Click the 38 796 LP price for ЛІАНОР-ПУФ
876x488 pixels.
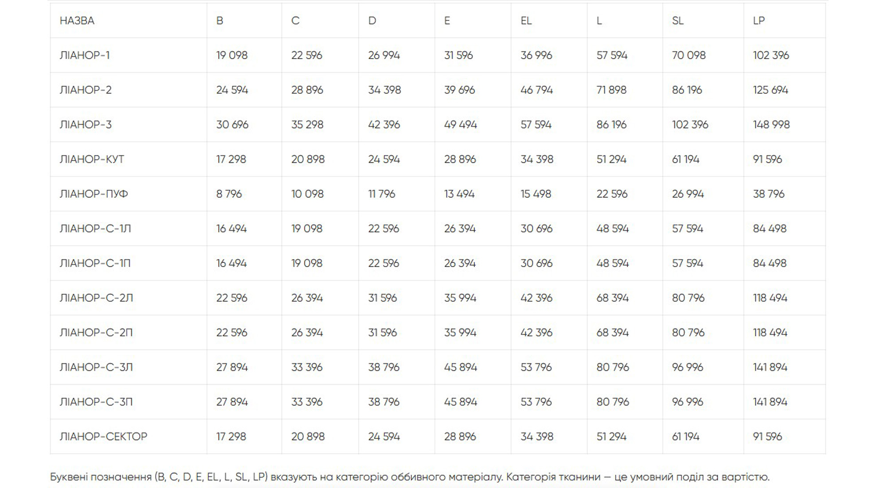click(x=768, y=194)
